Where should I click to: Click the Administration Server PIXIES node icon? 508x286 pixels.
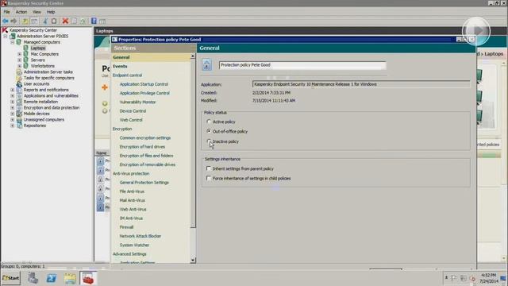pyautogui.click(x=13, y=36)
